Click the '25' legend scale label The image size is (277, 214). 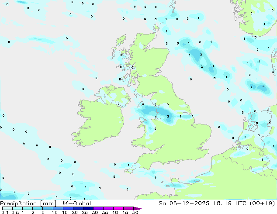pyautogui.click(x=85, y=212)
